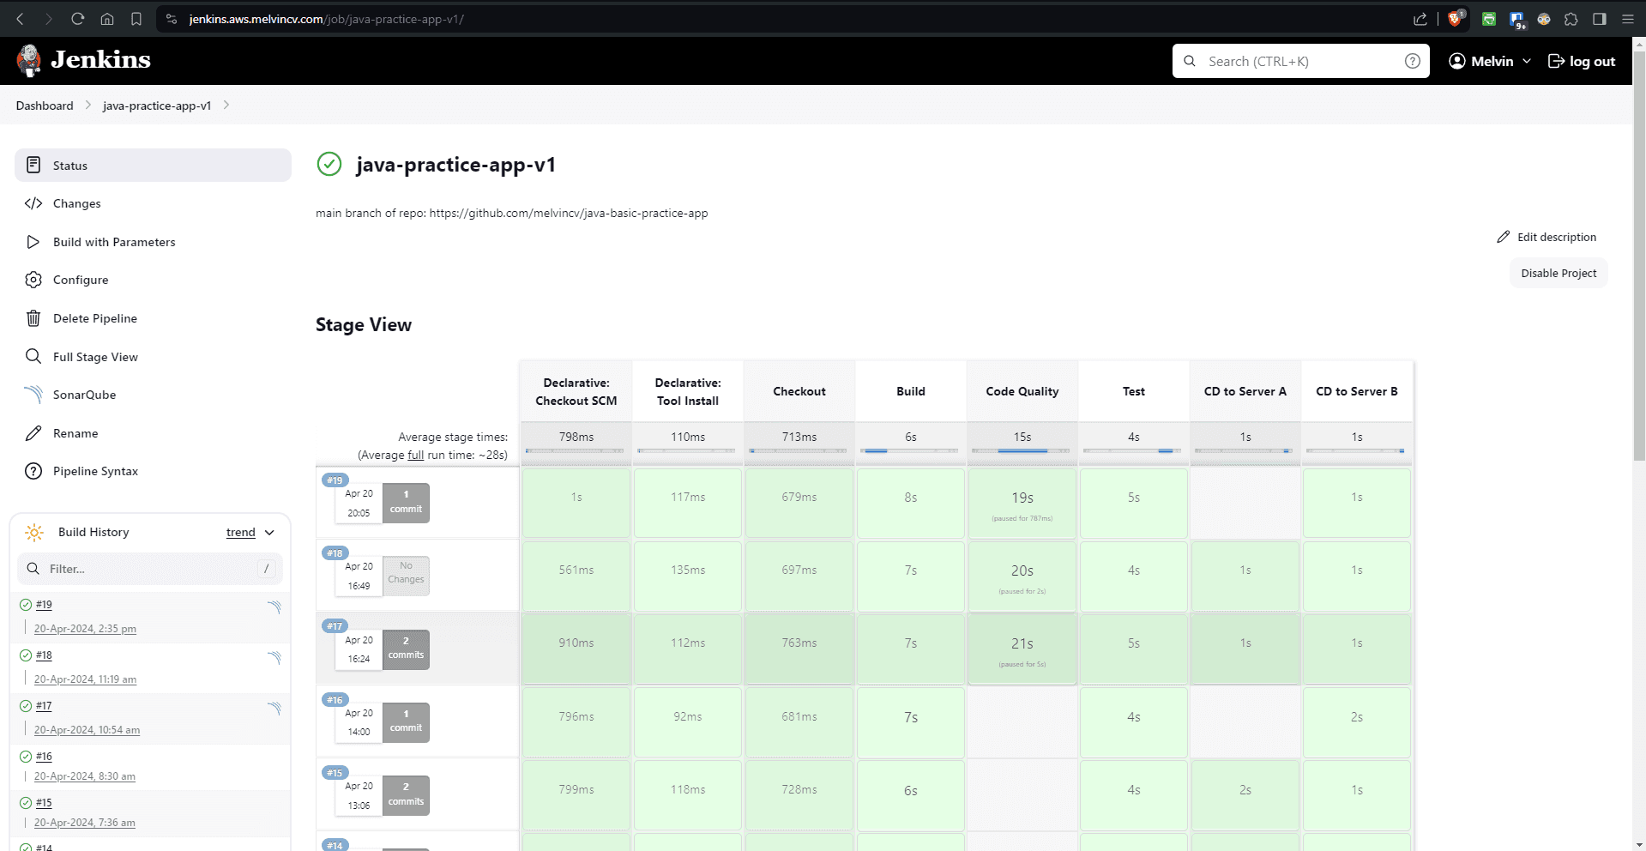1646x851 pixels.
Task: Open the Melvin user account dropdown
Action: 1488,61
